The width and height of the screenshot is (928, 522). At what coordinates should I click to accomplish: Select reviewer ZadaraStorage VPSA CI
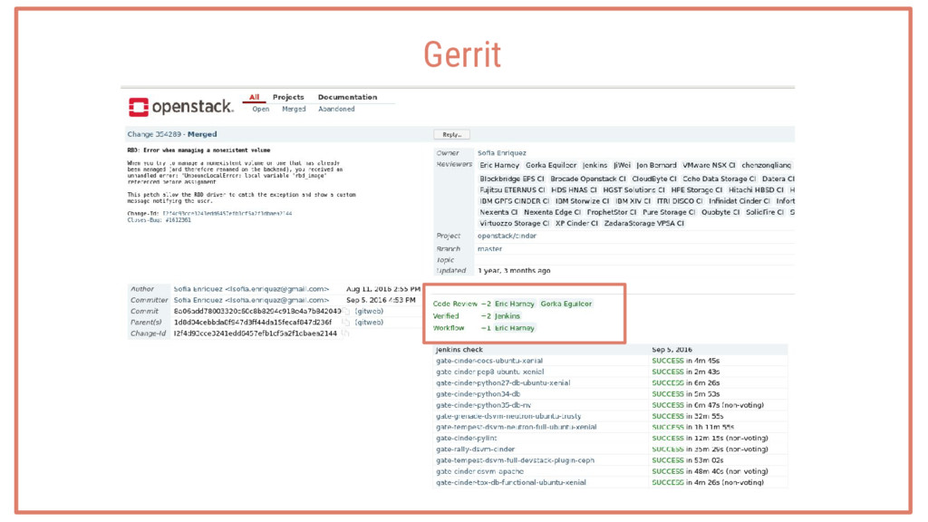click(x=644, y=223)
